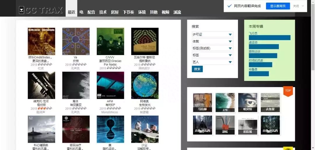The image size is (315, 150).
Task: Open the 其他 menu item
Action: pyautogui.click(x=154, y=12)
